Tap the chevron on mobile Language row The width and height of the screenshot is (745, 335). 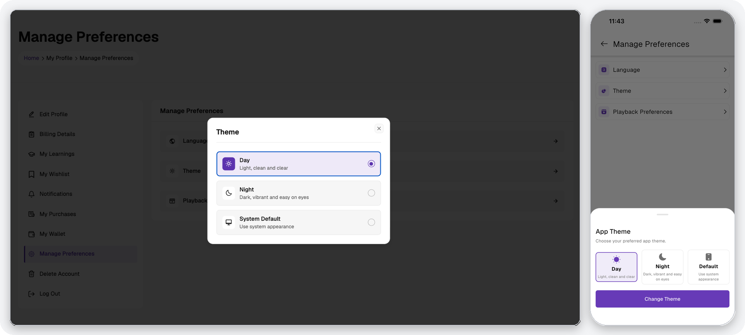725,70
